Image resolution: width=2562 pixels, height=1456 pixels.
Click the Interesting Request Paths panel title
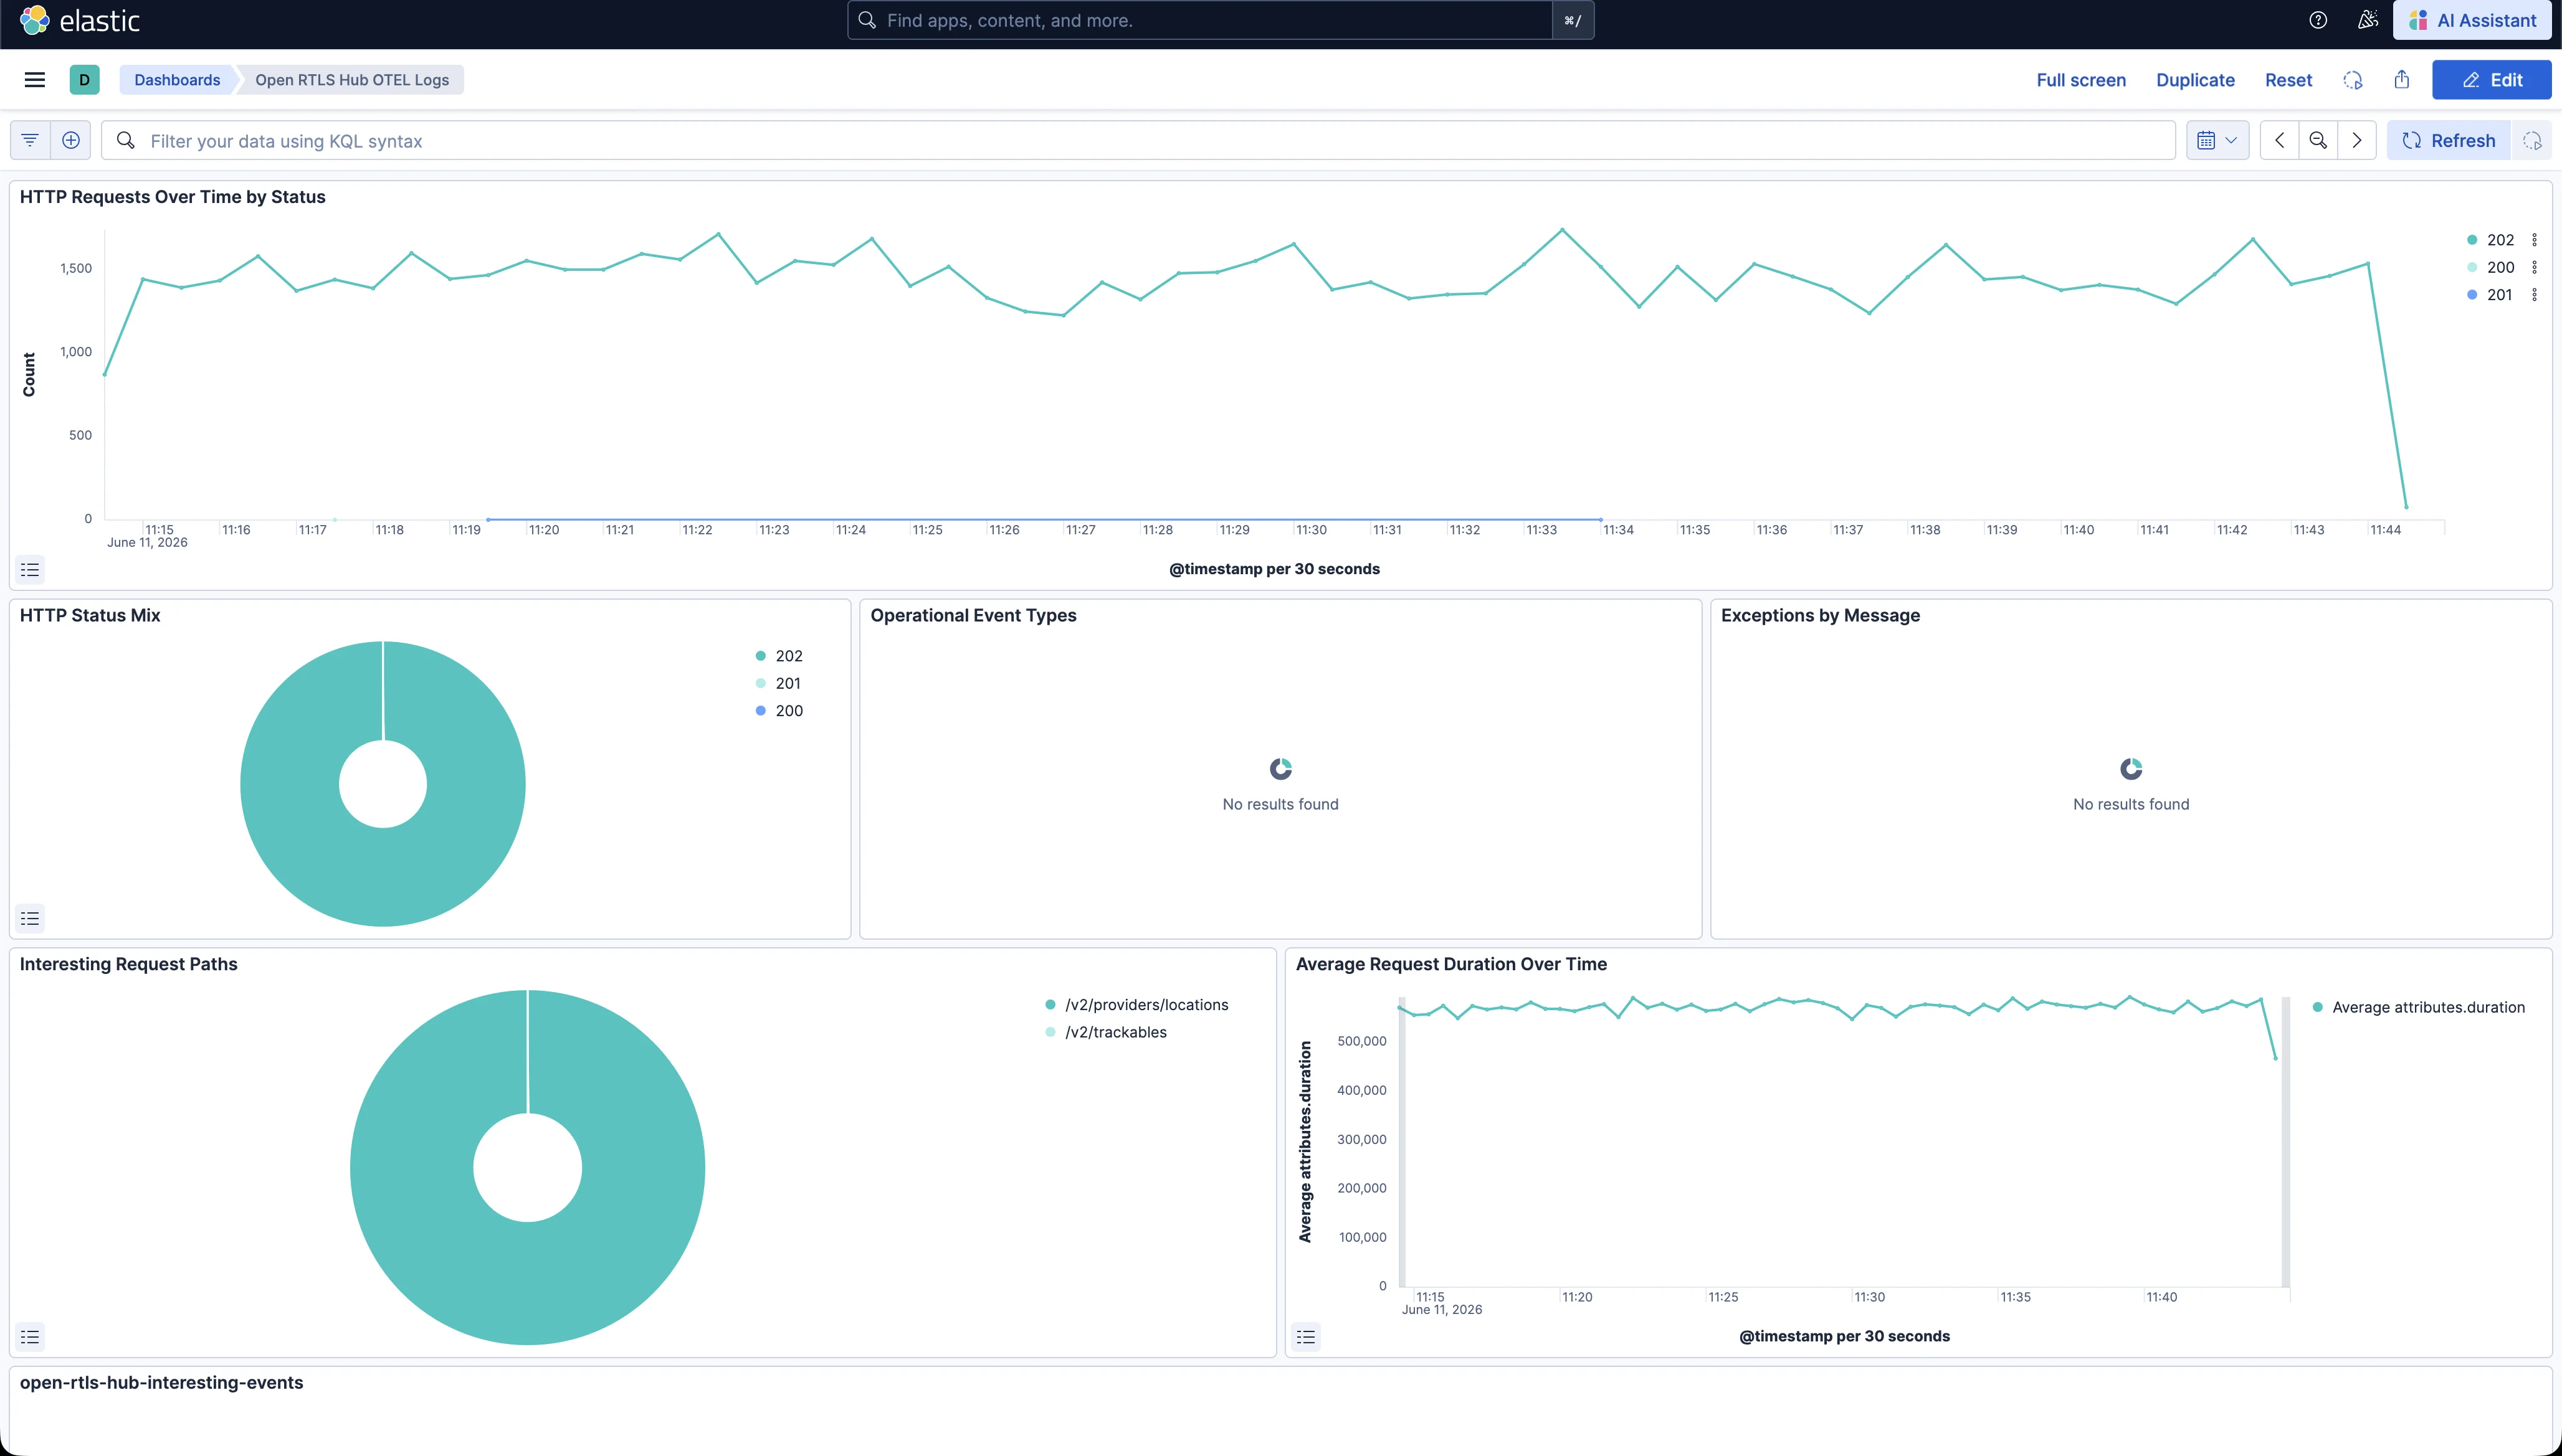[128, 964]
